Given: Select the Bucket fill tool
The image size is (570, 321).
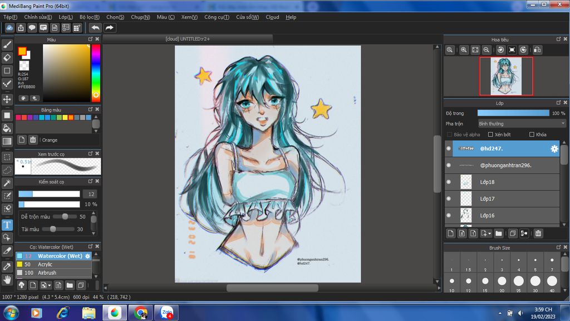Looking at the screenshot, I should tap(7, 128).
